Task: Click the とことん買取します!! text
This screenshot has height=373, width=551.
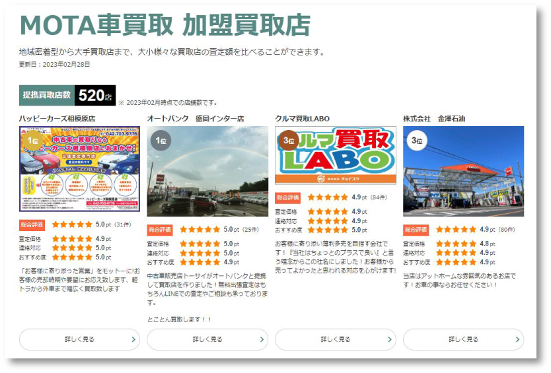Action: pos(179,320)
